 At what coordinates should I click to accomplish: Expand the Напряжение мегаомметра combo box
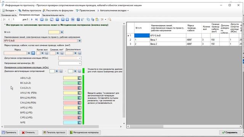pyautogui.click(x=80, y=64)
